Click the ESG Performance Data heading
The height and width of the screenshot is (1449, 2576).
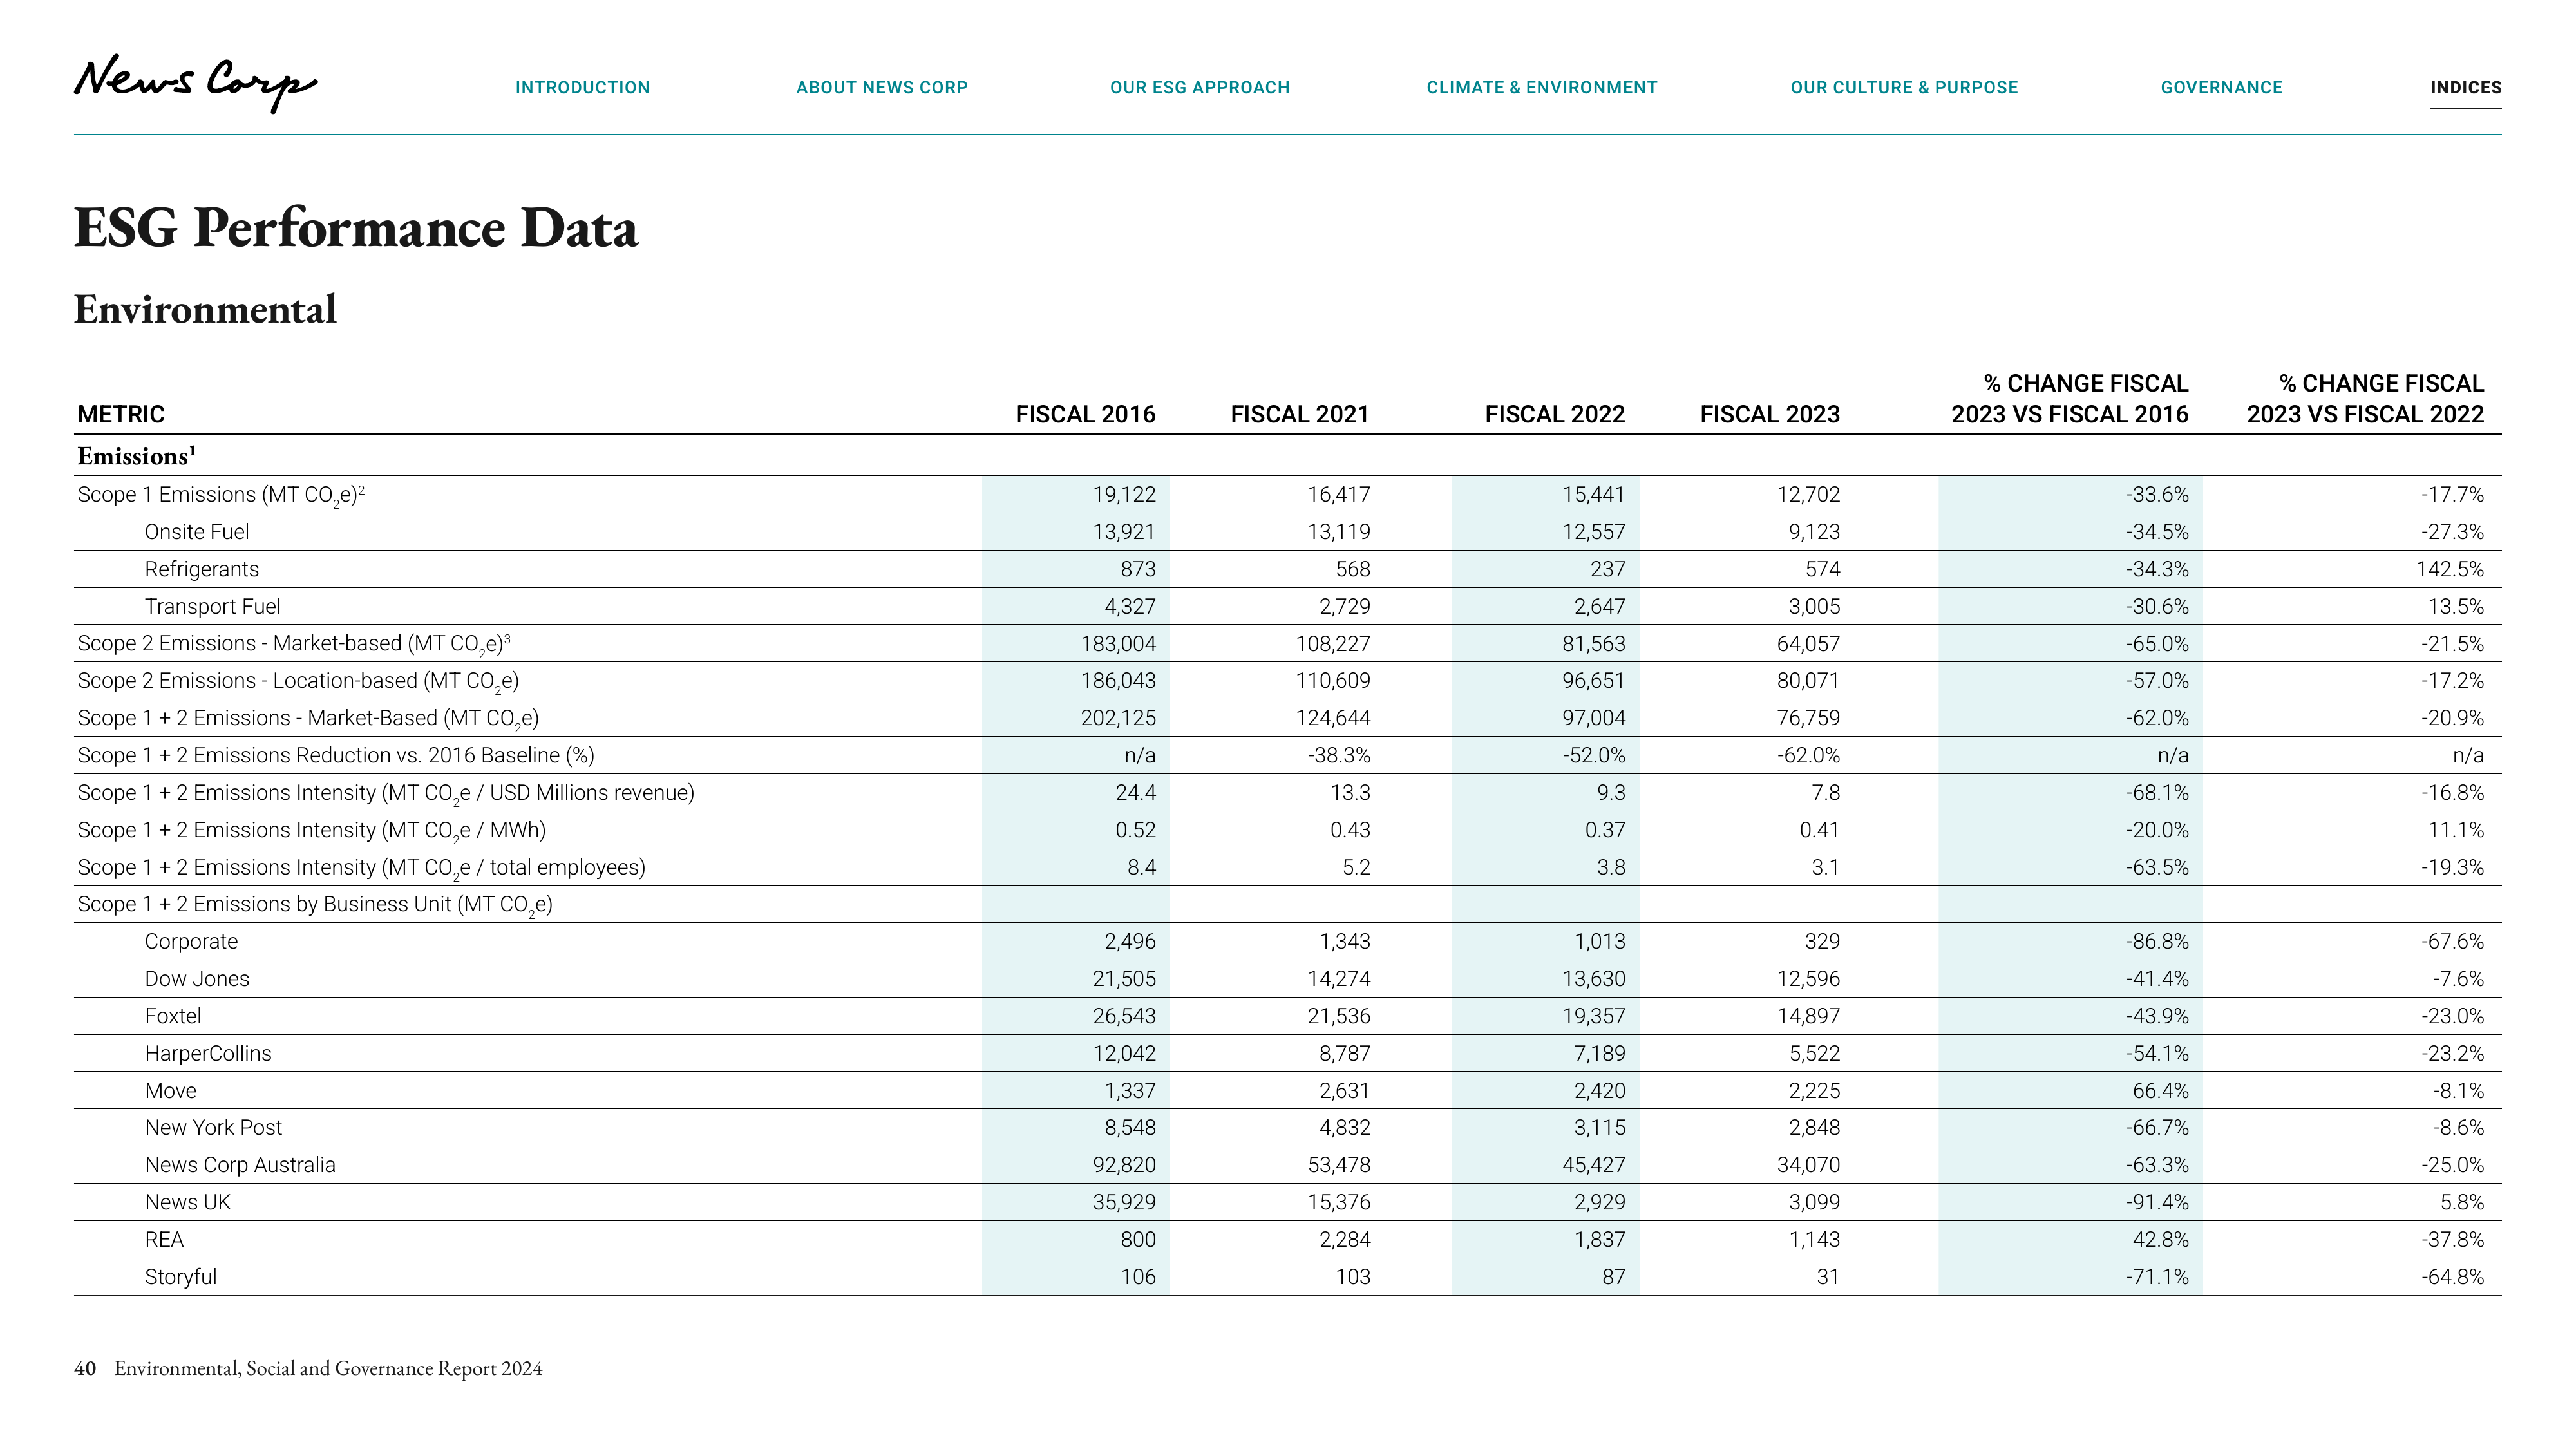pyautogui.click(x=356, y=228)
